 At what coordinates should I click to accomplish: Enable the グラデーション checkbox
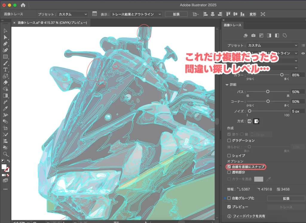[x=229, y=140]
